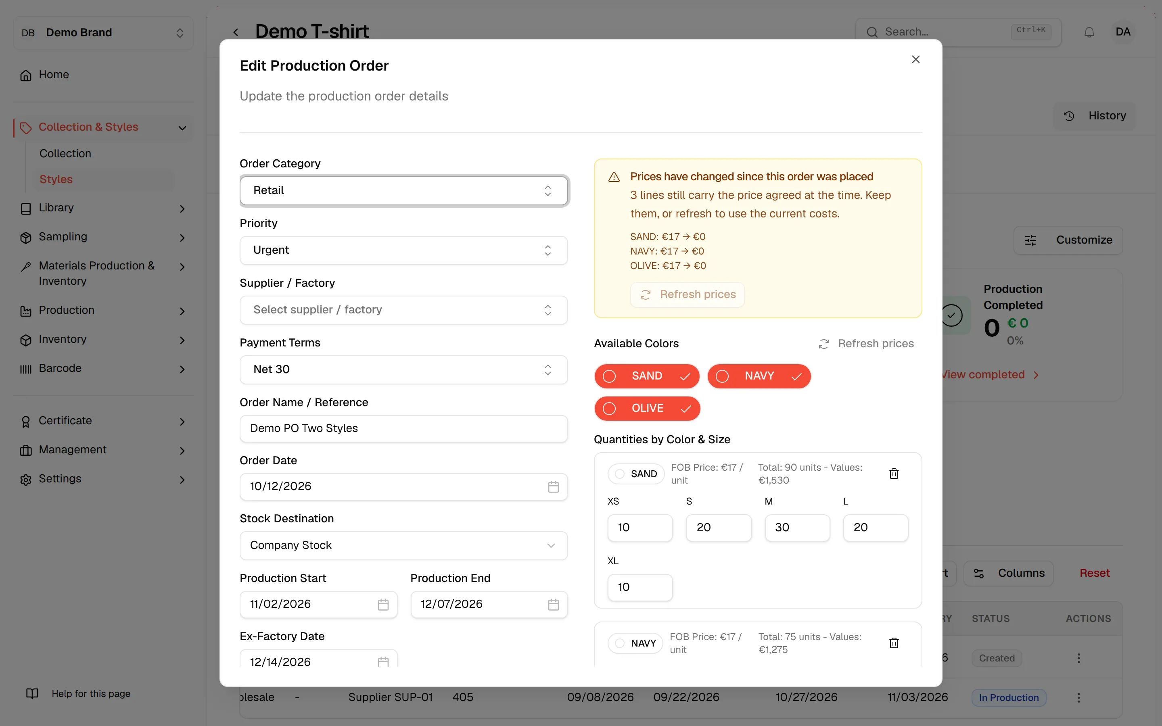Toggle the SAND available color chip
Screen dimensions: 1162x726
[646, 376]
